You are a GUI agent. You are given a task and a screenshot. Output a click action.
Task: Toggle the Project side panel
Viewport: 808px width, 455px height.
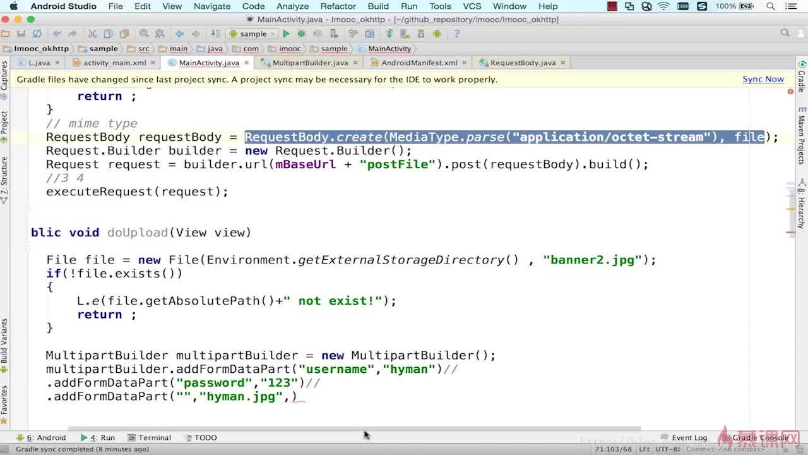coord(4,128)
